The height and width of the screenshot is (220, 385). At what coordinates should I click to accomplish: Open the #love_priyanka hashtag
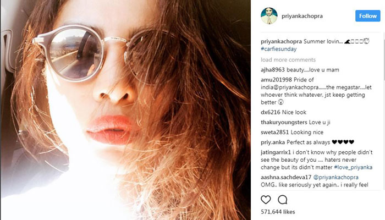click(x=353, y=167)
